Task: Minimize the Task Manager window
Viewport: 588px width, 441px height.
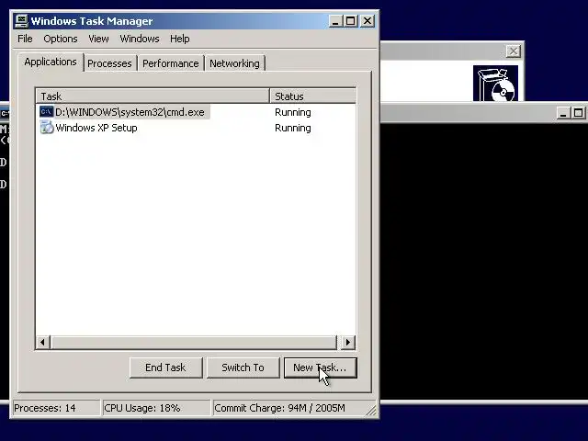Action: click(335, 21)
